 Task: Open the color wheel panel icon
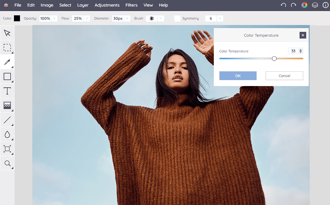(x=304, y=5)
